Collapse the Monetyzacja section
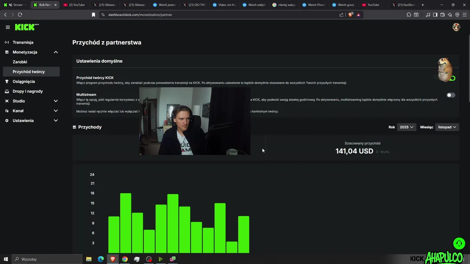The height and width of the screenshot is (264, 470). (56, 52)
